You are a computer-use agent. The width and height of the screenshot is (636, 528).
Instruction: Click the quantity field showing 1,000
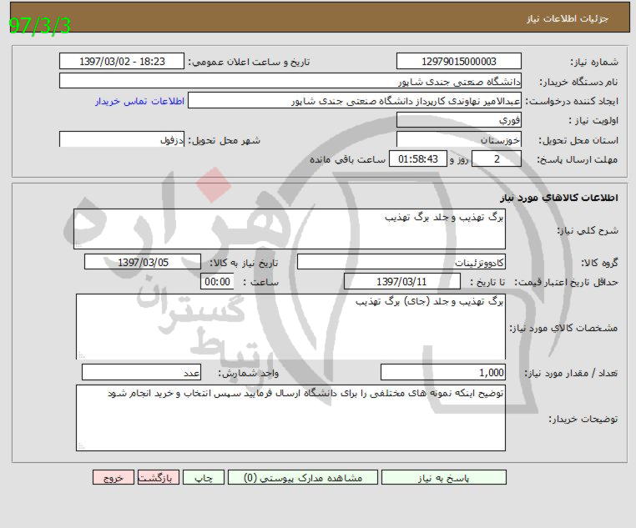442,373
